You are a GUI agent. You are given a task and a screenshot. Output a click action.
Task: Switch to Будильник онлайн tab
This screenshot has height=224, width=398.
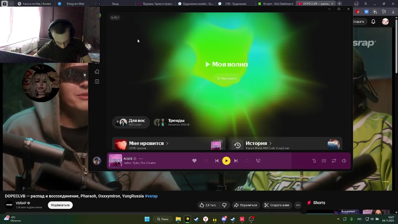[x=195, y=4]
